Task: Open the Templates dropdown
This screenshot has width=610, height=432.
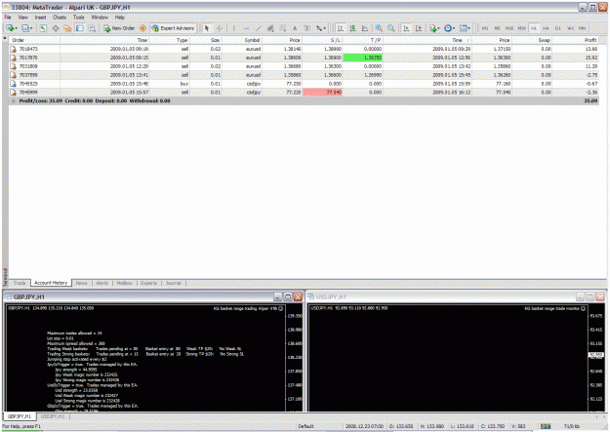Action: (x=465, y=28)
